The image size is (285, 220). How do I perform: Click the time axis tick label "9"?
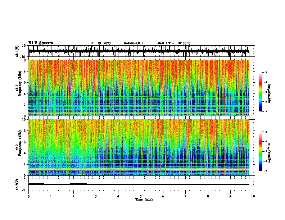pyautogui.click(x=230, y=196)
